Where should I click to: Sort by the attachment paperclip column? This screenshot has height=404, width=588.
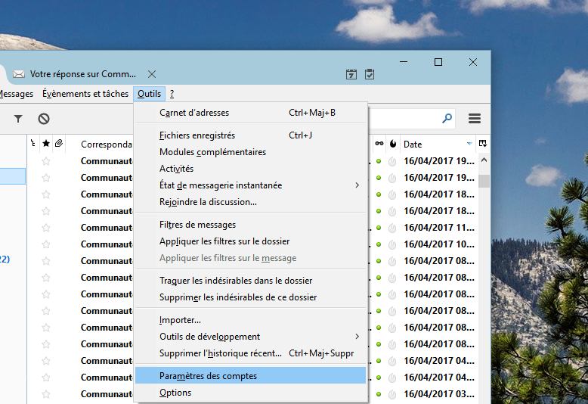[x=58, y=144]
